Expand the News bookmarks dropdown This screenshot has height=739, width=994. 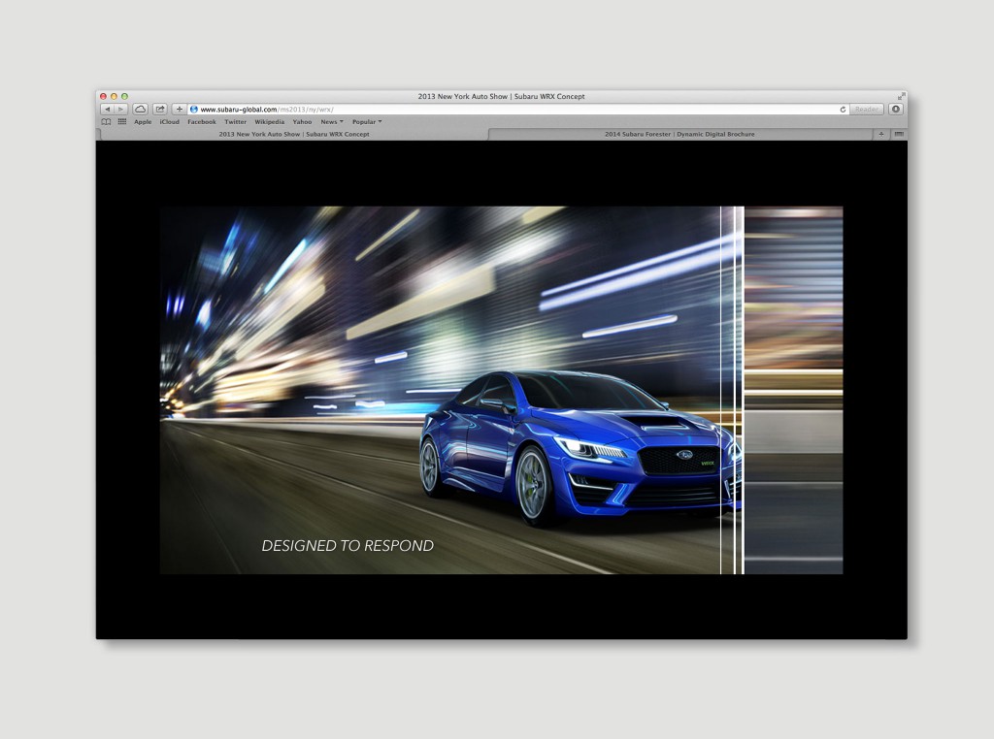click(x=332, y=121)
